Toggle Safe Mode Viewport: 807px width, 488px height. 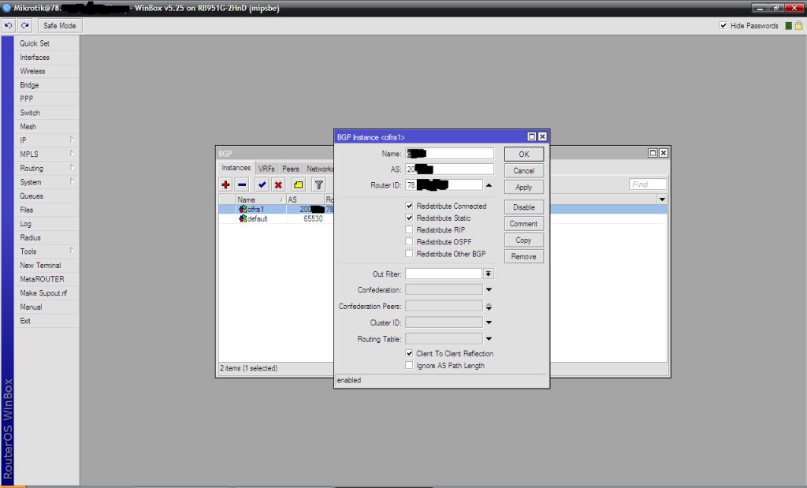click(x=60, y=25)
